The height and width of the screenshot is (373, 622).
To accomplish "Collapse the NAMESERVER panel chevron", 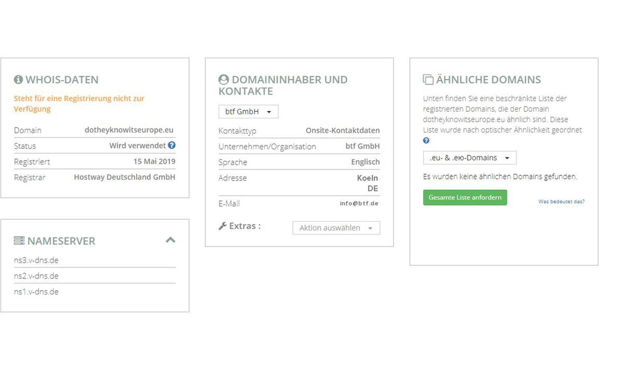I will (x=171, y=240).
